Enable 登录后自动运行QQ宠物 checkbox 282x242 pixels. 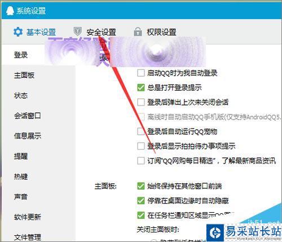click(x=141, y=131)
